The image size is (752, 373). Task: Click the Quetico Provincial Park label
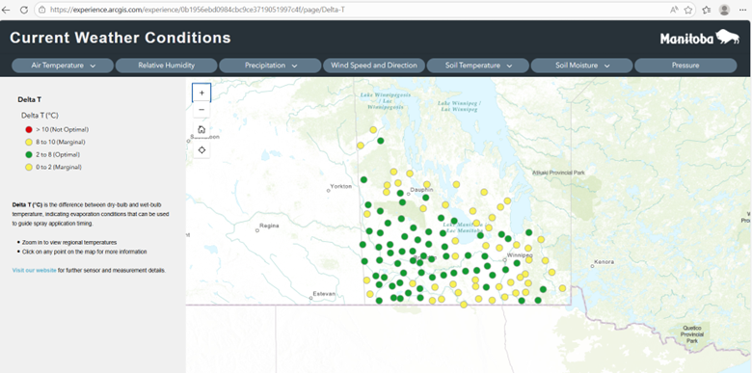[x=692, y=334]
